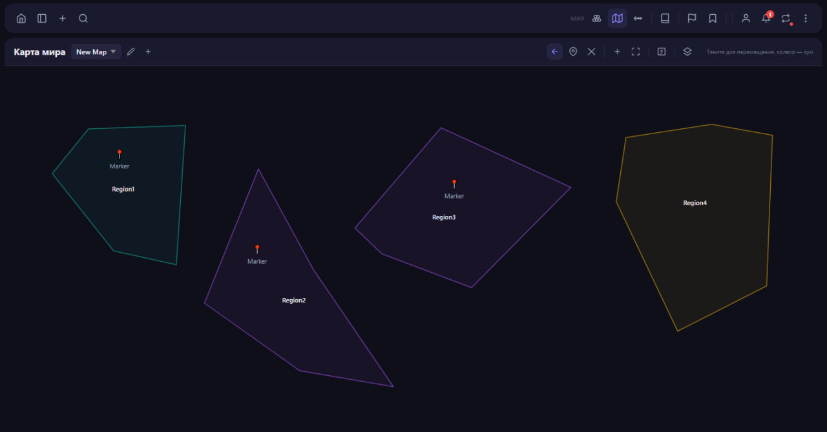The height and width of the screenshot is (432, 827).
Task: Select the marker pin in Region3
Action: pyautogui.click(x=454, y=184)
